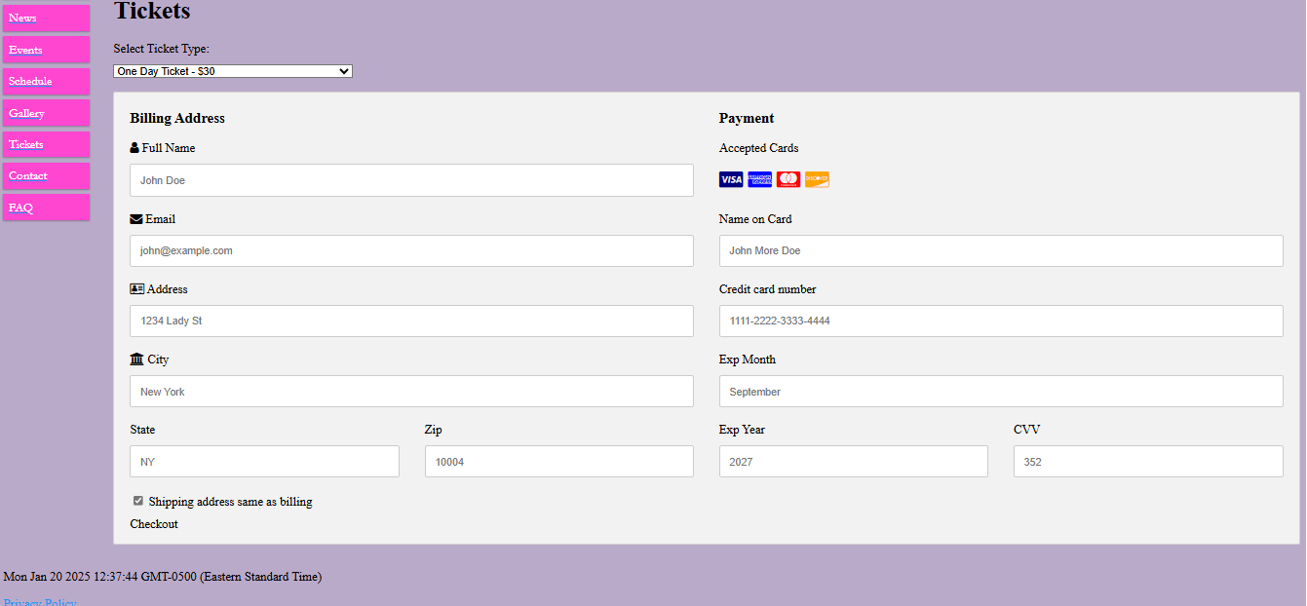The height and width of the screenshot is (606, 1307).
Task: Focus the Name on Card field
Action: coord(1001,250)
